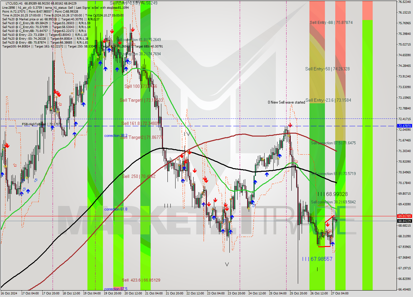Click the black 68.84229 current price tag
This screenshot has height=297, width=413.
[x=404, y=221]
